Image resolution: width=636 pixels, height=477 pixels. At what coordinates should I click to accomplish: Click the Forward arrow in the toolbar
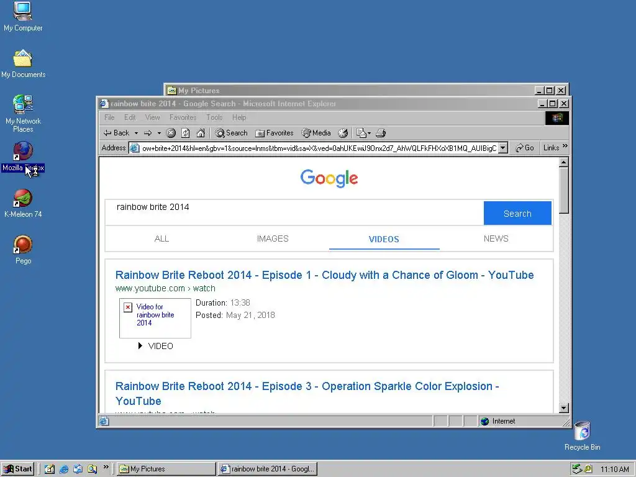click(x=148, y=133)
